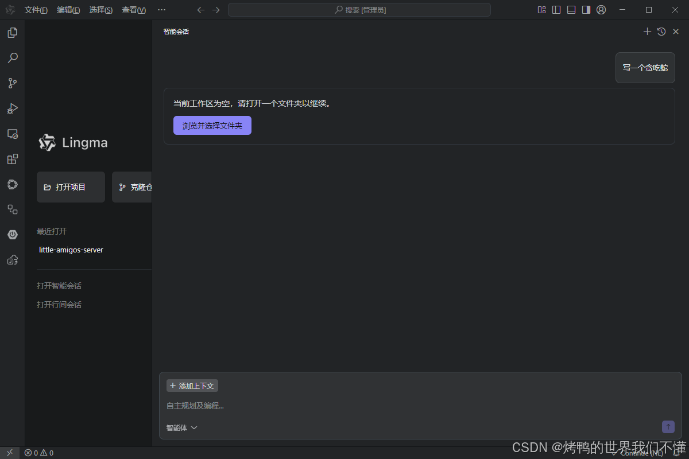
Task: Click the Lingma welcome logo
Action: point(73,142)
